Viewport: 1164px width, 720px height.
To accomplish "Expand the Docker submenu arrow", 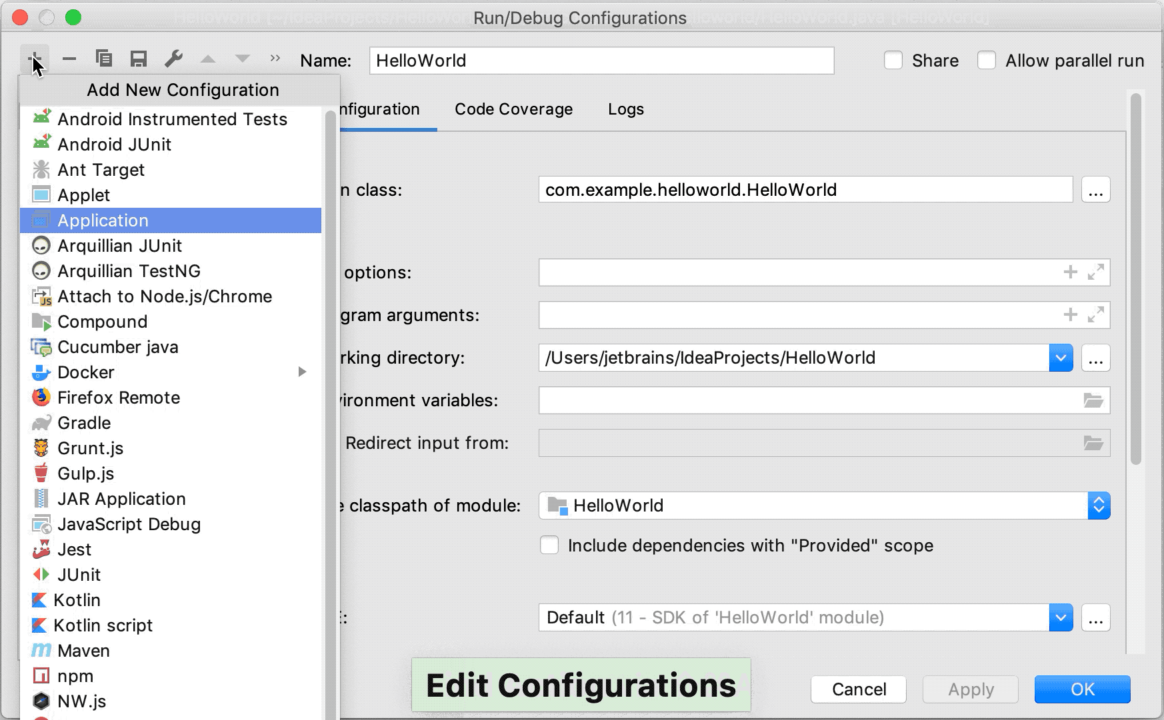I will [302, 372].
